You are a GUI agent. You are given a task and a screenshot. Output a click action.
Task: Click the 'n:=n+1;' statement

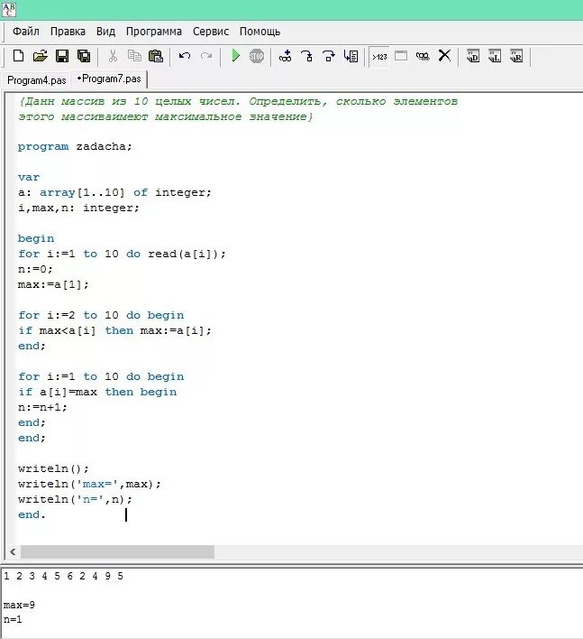42,407
